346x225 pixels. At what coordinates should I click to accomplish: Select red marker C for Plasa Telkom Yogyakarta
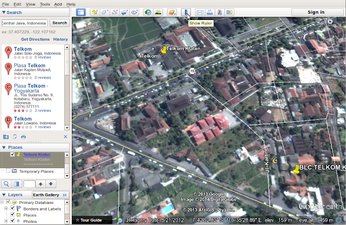[9, 89]
